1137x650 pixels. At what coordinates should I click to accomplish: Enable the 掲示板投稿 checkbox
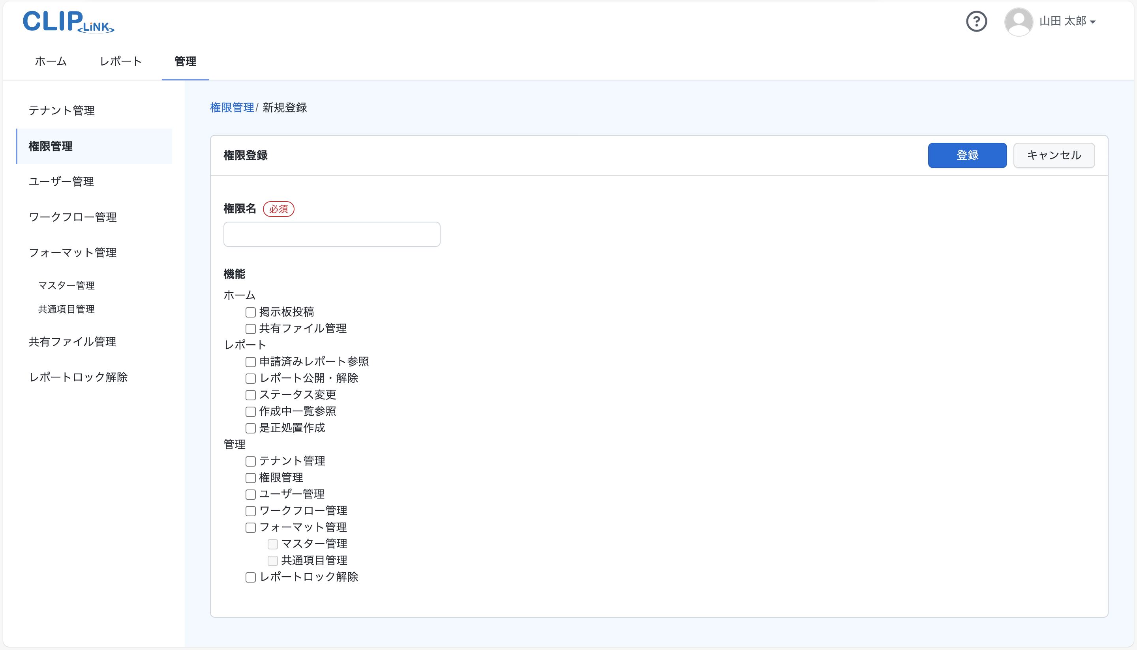[251, 312]
